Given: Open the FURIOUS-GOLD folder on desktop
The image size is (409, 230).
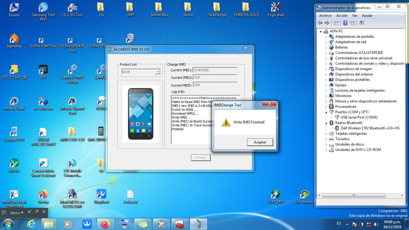Looking at the screenshot, I should (x=246, y=10).
